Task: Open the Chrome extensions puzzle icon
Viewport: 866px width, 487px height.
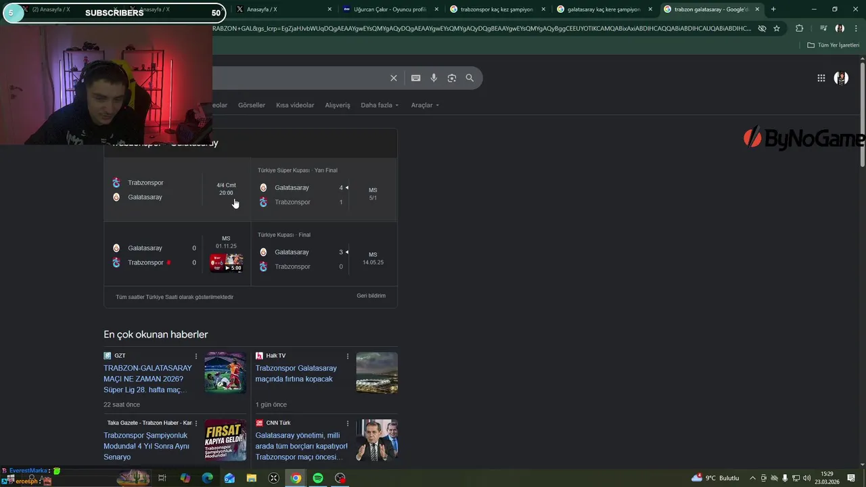Action: click(x=799, y=28)
